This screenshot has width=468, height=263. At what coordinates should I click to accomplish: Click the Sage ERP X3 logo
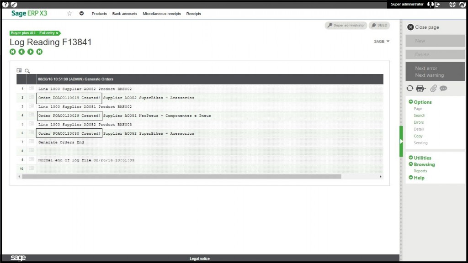point(29,13)
